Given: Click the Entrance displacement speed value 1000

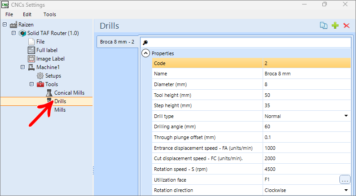Looking at the screenshot, I should click(x=307, y=148).
